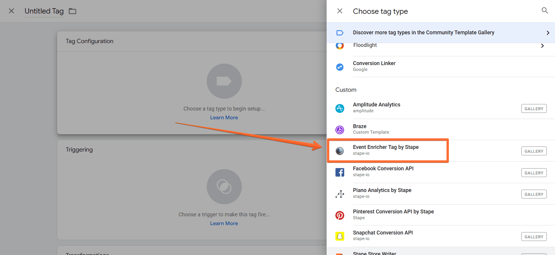
Task: Click GALLERY badge for Facebook Conversion API
Action: pyautogui.click(x=534, y=173)
